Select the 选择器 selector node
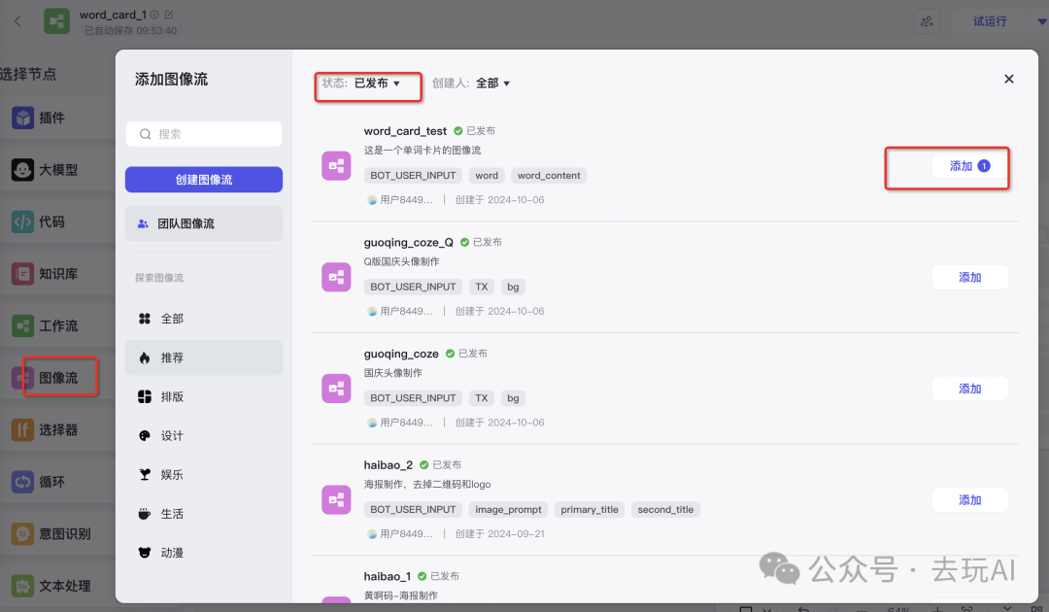This screenshot has height=612, width=1049. [57, 430]
